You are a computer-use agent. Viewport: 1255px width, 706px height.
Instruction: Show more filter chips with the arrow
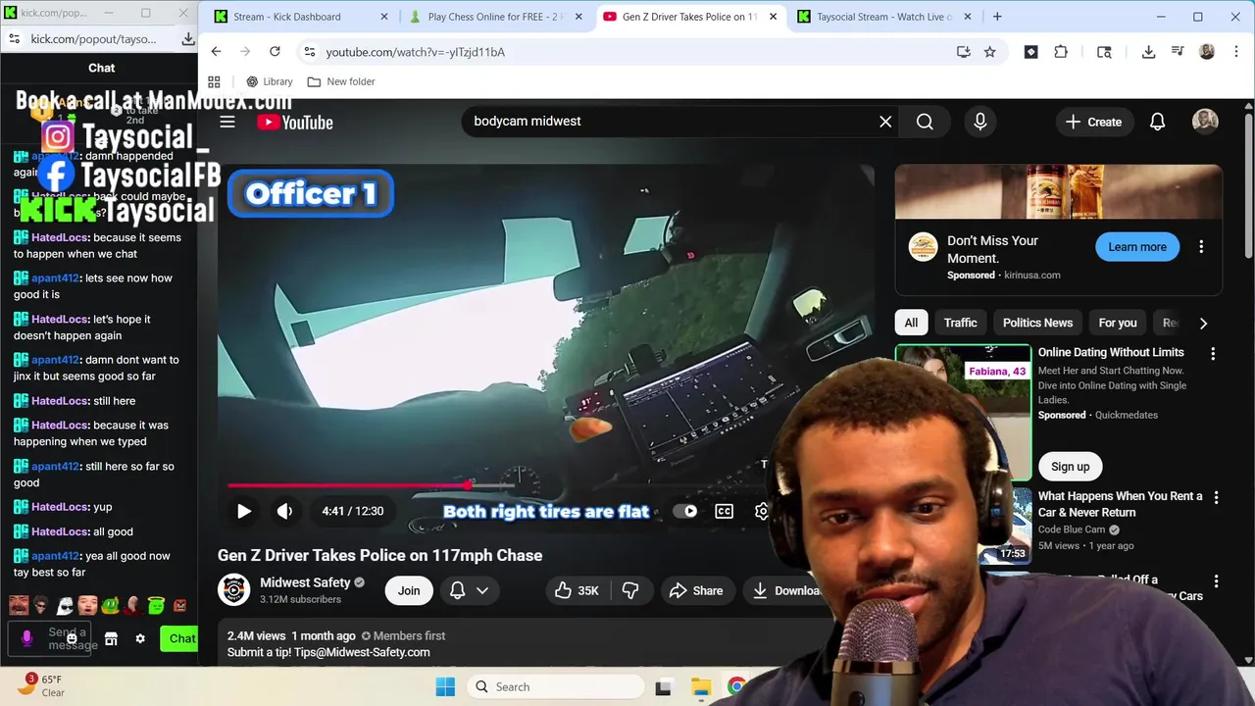[1203, 323]
